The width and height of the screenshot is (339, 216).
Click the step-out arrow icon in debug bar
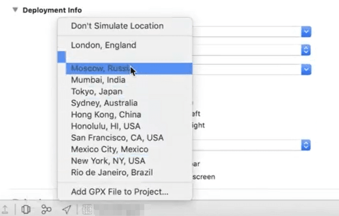[5, 210]
